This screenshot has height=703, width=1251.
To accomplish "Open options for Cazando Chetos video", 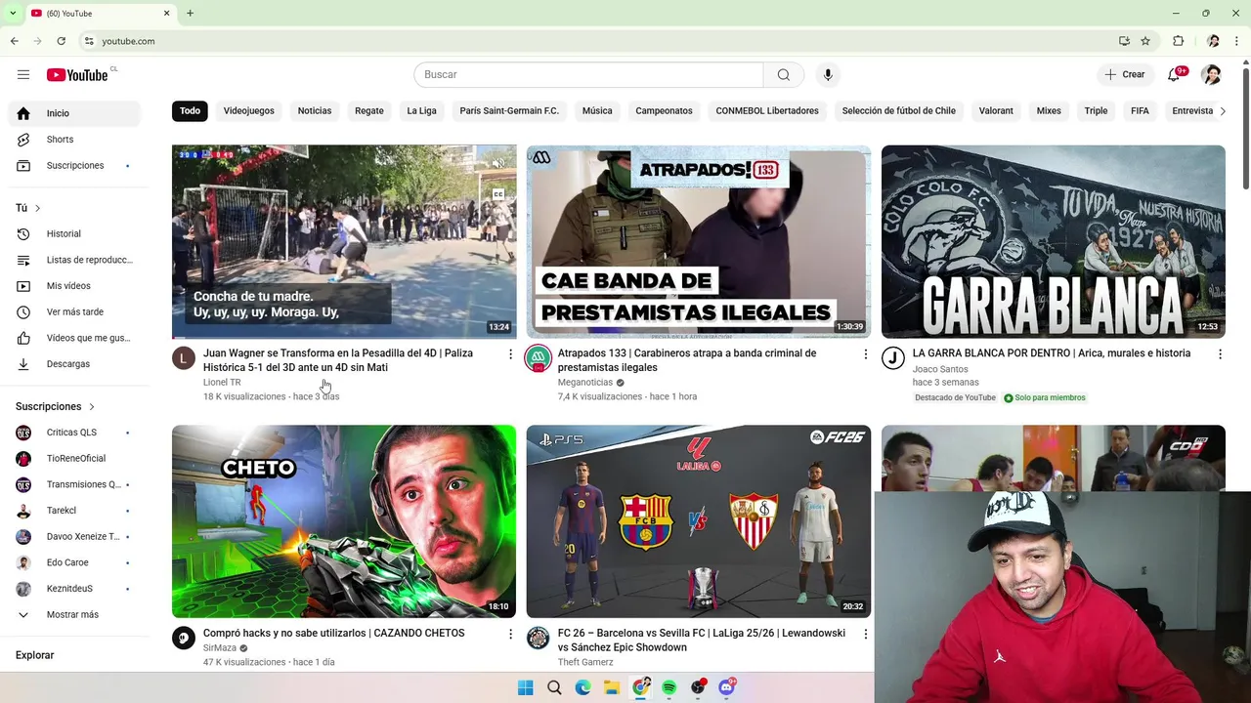I will (x=510, y=635).
